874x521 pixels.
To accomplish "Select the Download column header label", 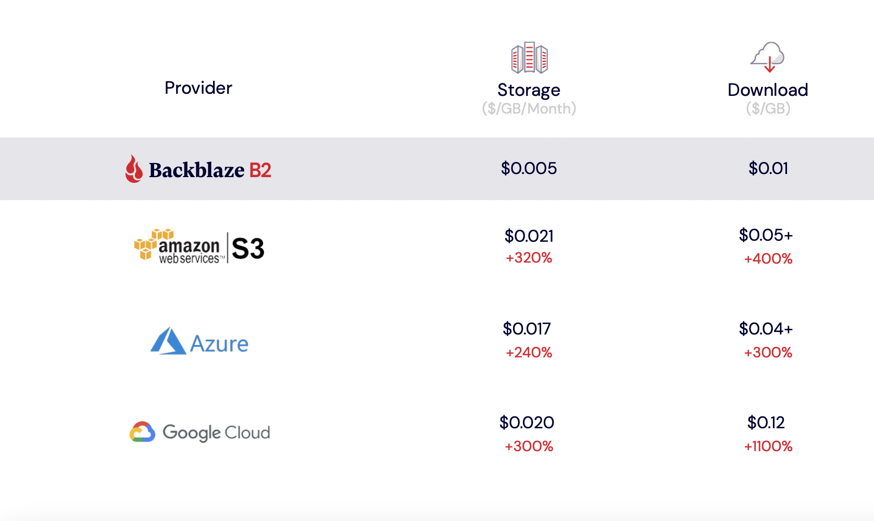I will (x=768, y=90).
